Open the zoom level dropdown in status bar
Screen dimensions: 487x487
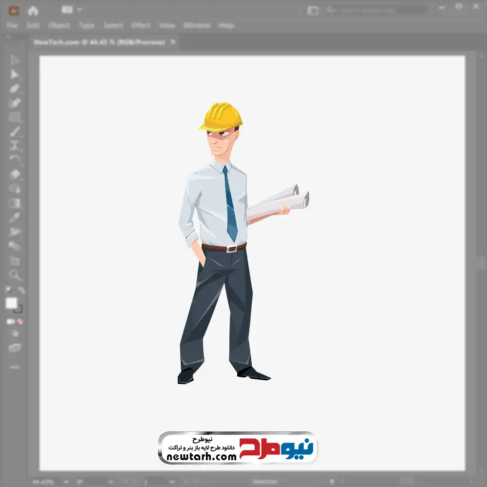(x=64, y=482)
